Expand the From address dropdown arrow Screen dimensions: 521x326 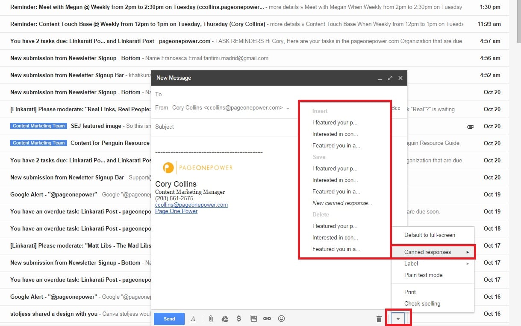point(288,108)
